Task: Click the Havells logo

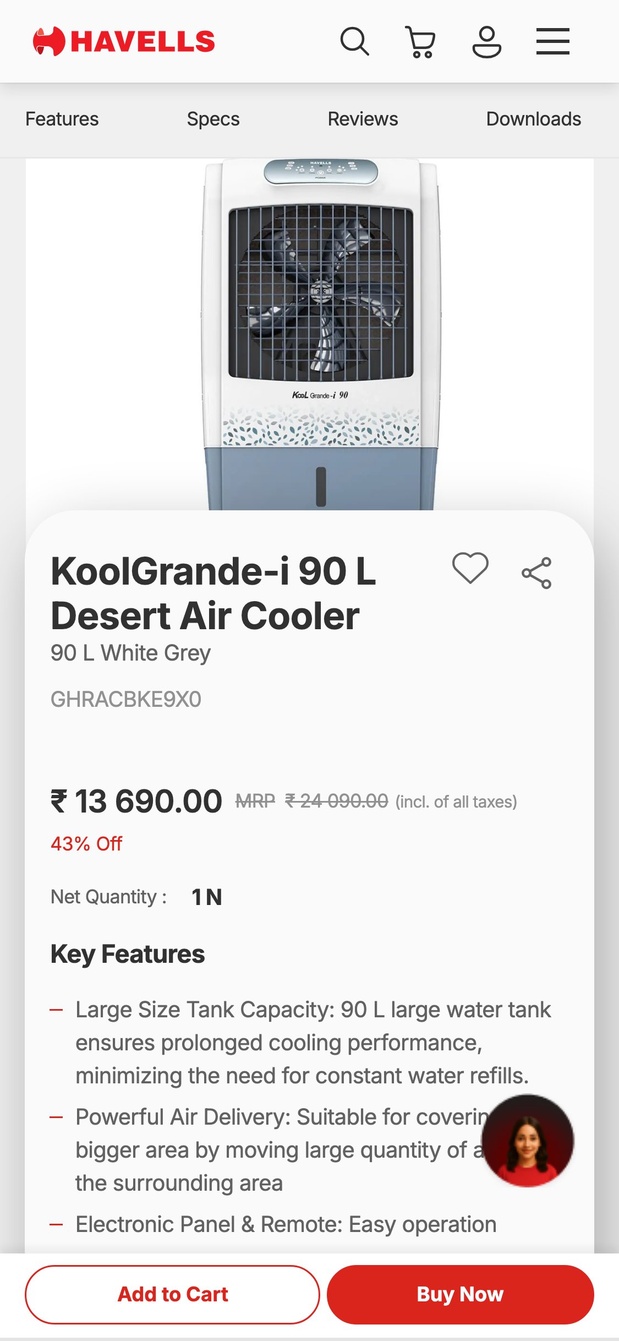Action: point(123,40)
